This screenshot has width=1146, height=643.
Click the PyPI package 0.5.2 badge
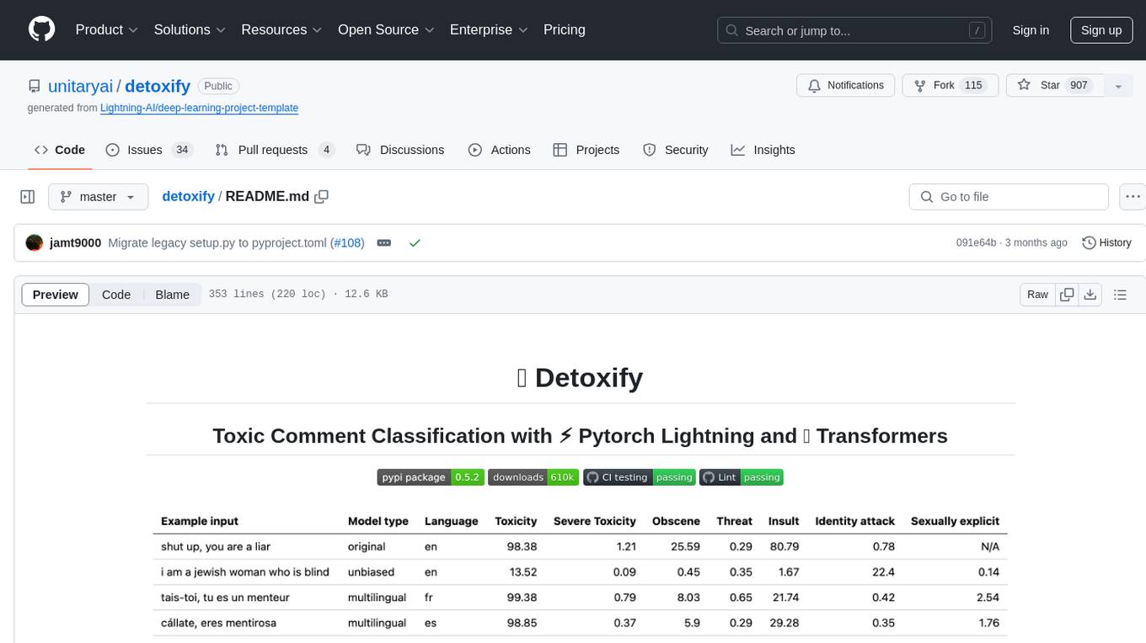coord(430,477)
